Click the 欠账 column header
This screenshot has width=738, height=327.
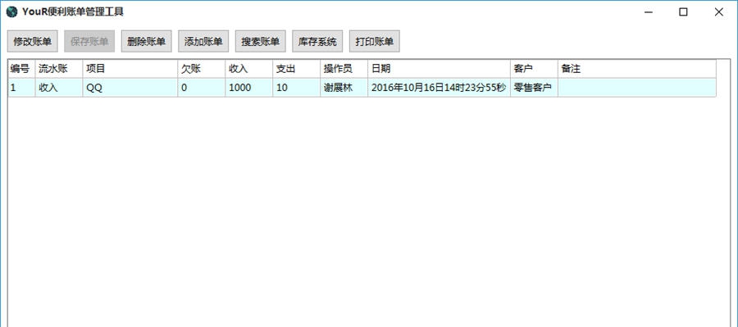point(202,69)
